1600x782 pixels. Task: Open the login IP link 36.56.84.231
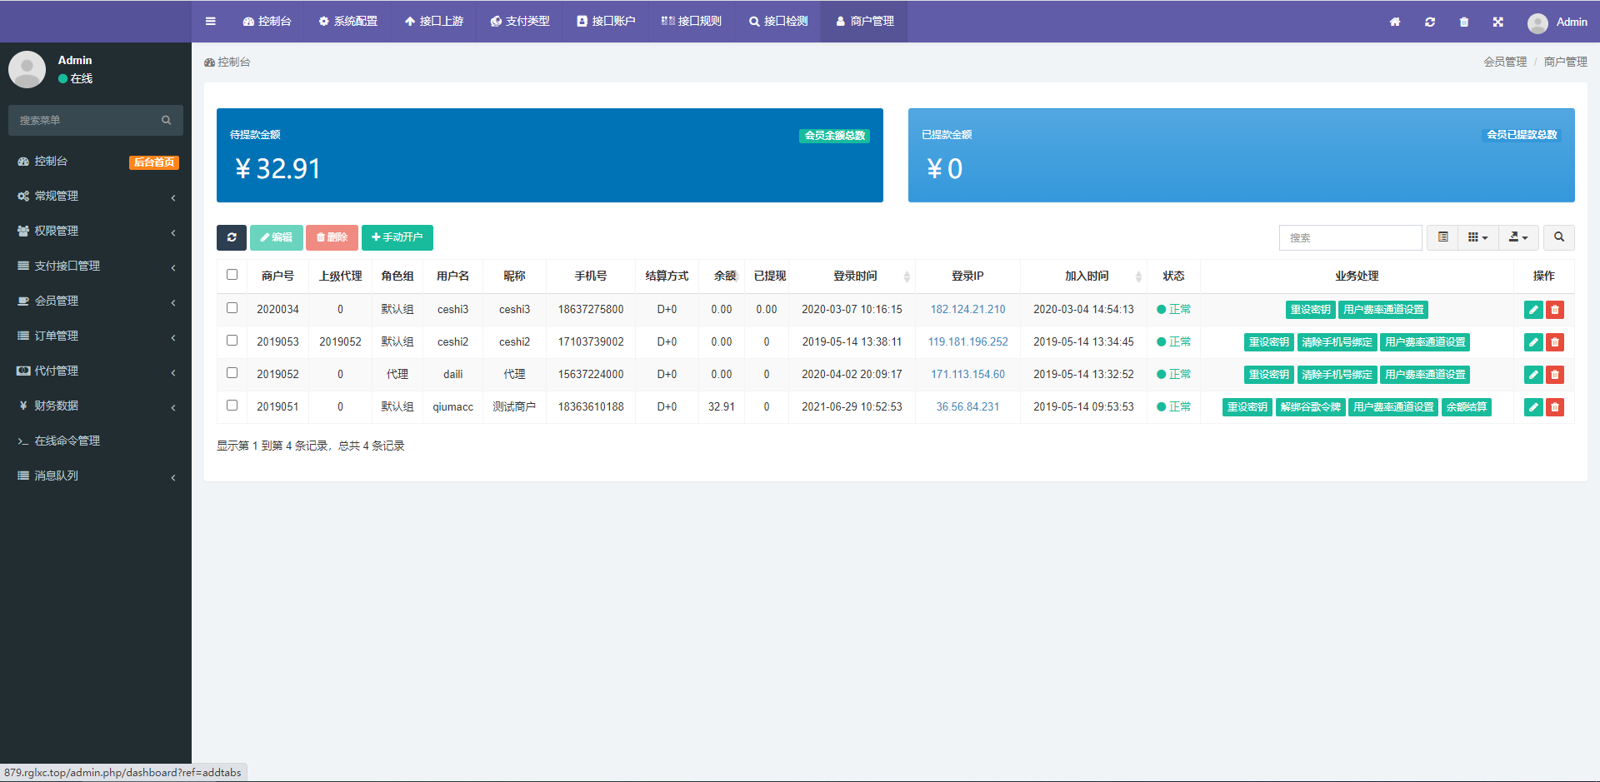pyautogui.click(x=967, y=407)
